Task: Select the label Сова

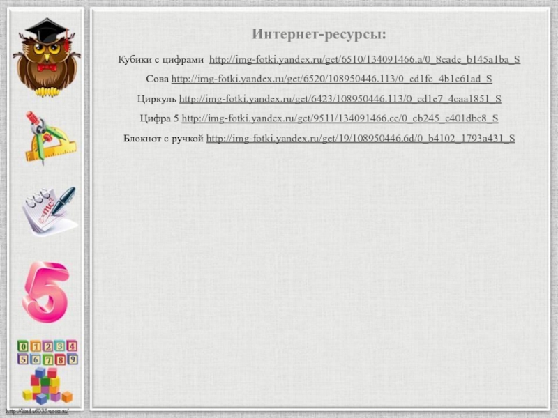Action: pyautogui.click(x=158, y=79)
